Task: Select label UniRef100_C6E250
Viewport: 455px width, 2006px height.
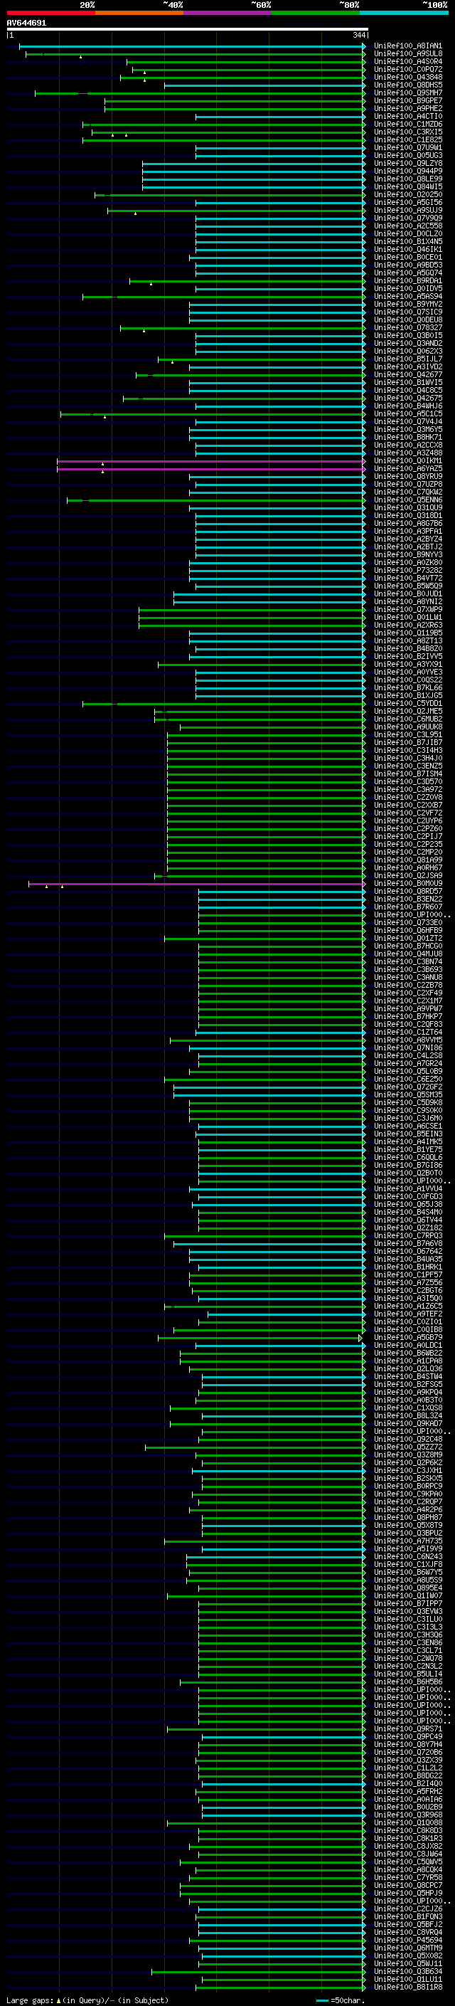Action: (407, 1079)
